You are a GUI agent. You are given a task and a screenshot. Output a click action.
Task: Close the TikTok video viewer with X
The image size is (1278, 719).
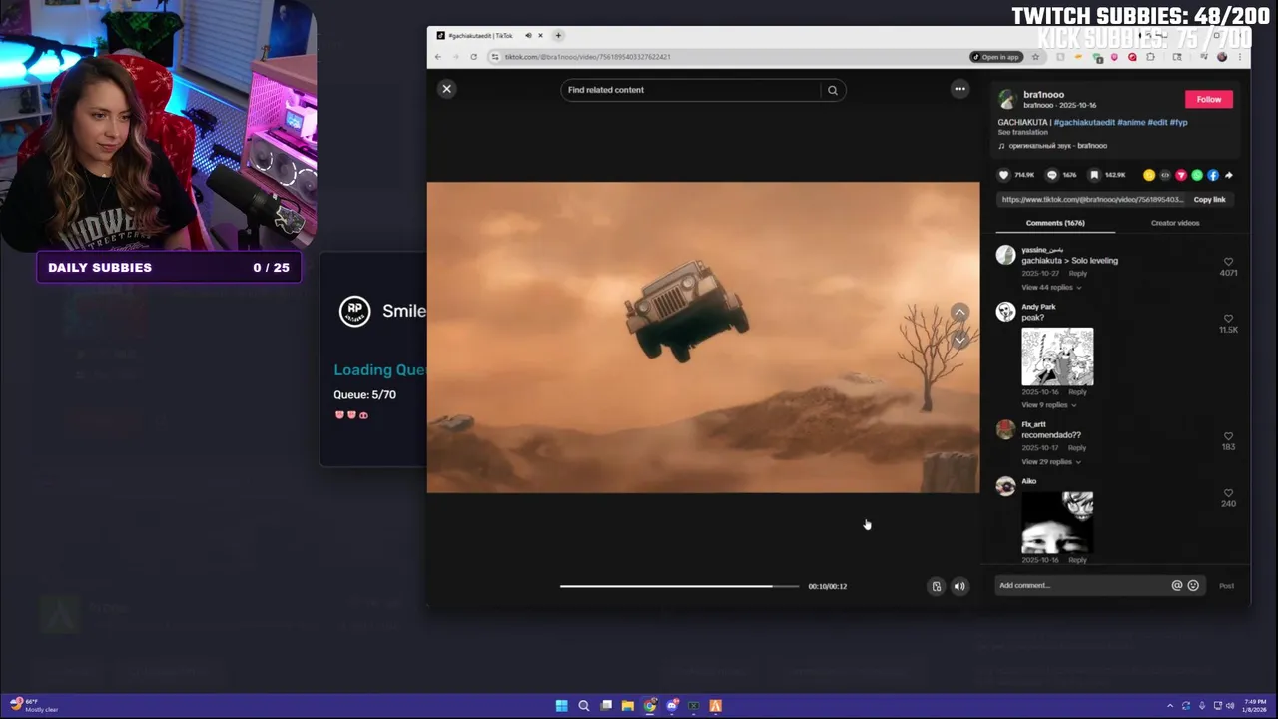[x=447, y=89]
